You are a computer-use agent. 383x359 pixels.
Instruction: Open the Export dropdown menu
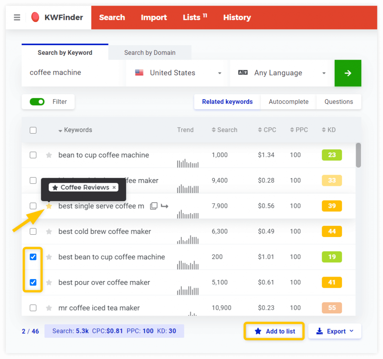click(x=334, y=331)
